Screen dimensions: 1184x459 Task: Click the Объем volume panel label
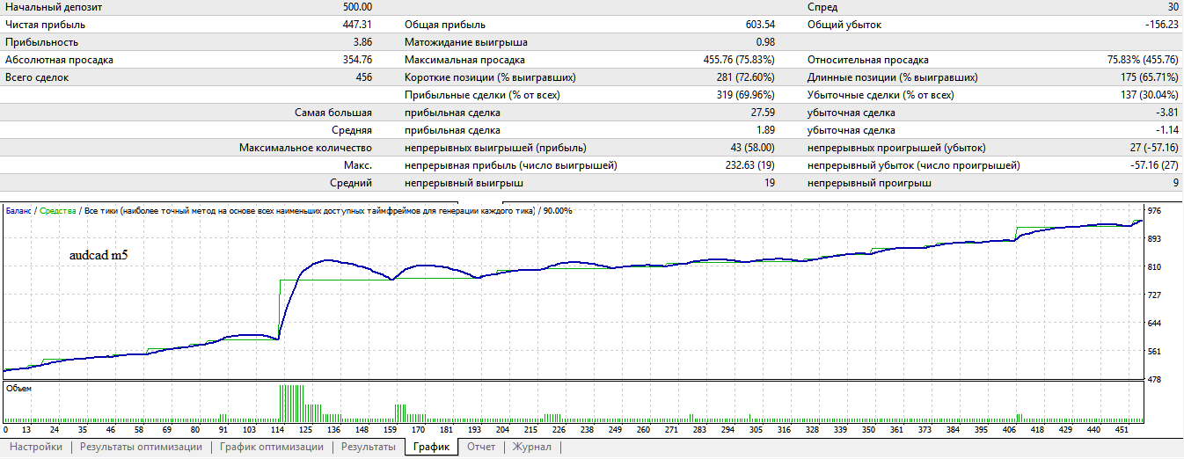click(18, 389)
